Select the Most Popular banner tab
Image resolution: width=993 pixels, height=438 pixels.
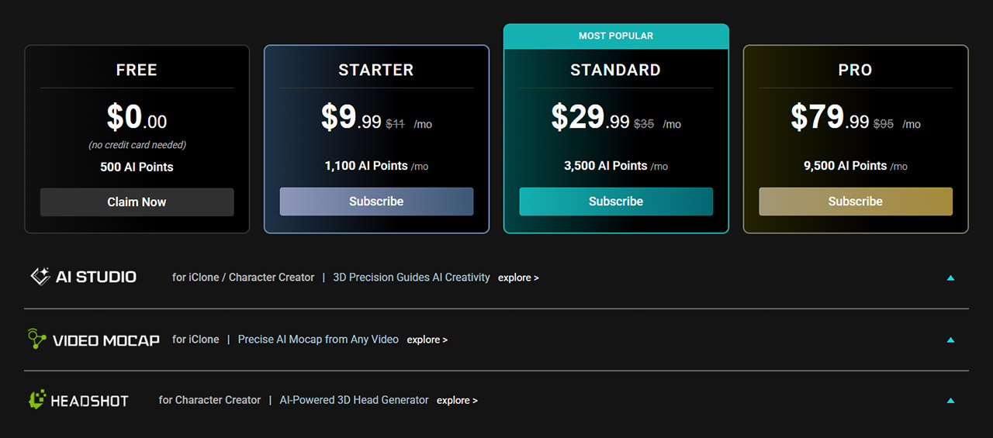(616, 36)
